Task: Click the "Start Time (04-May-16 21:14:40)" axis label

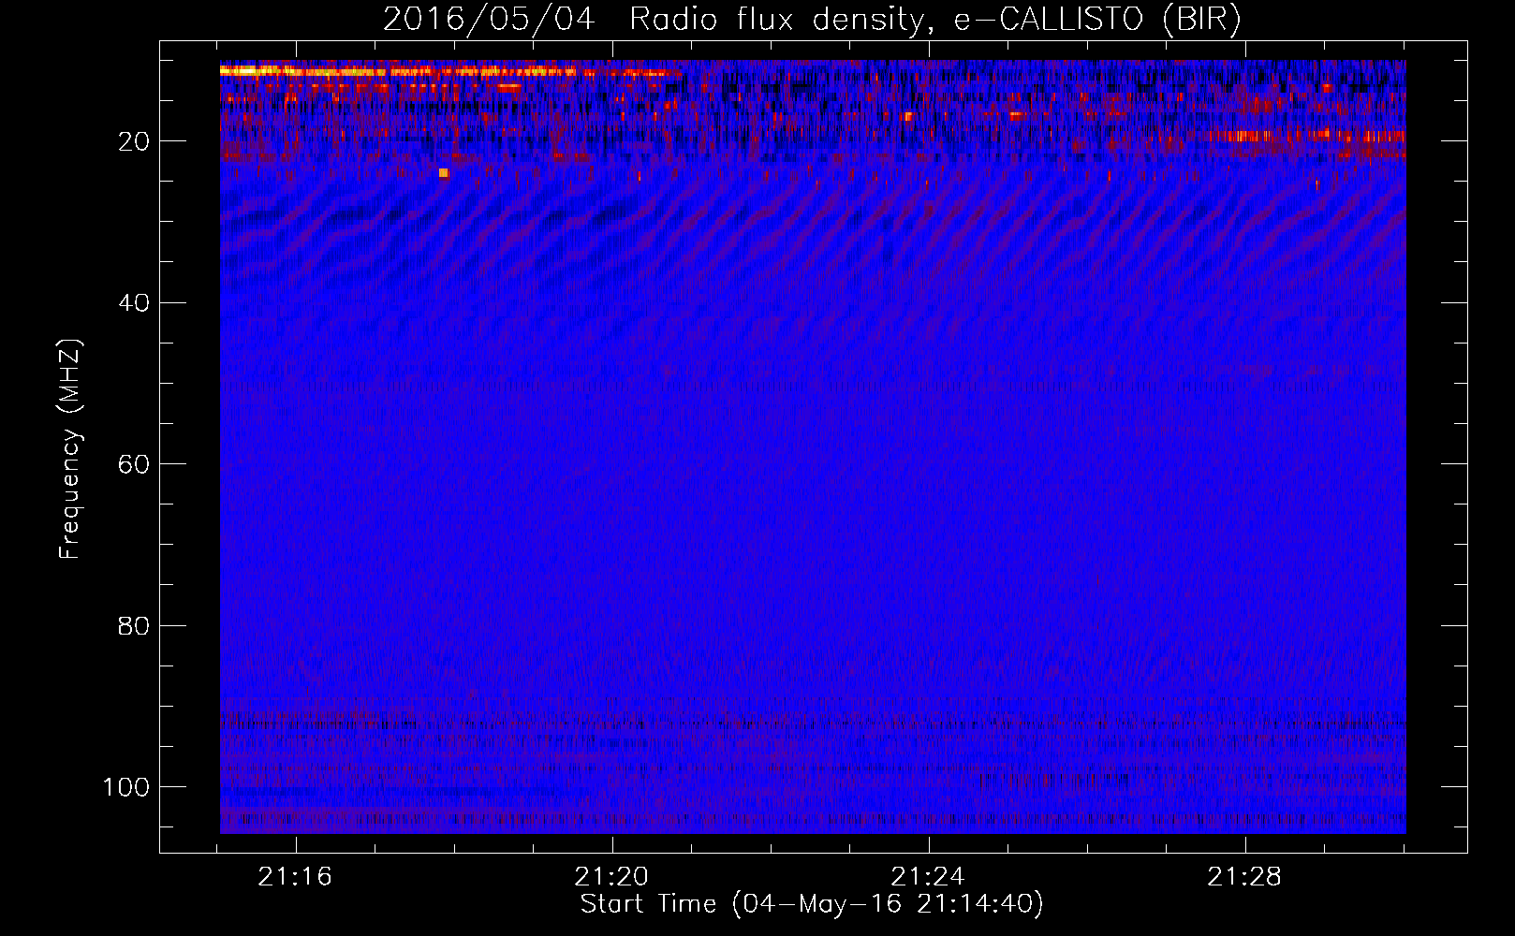Action: tap(812, 904)
